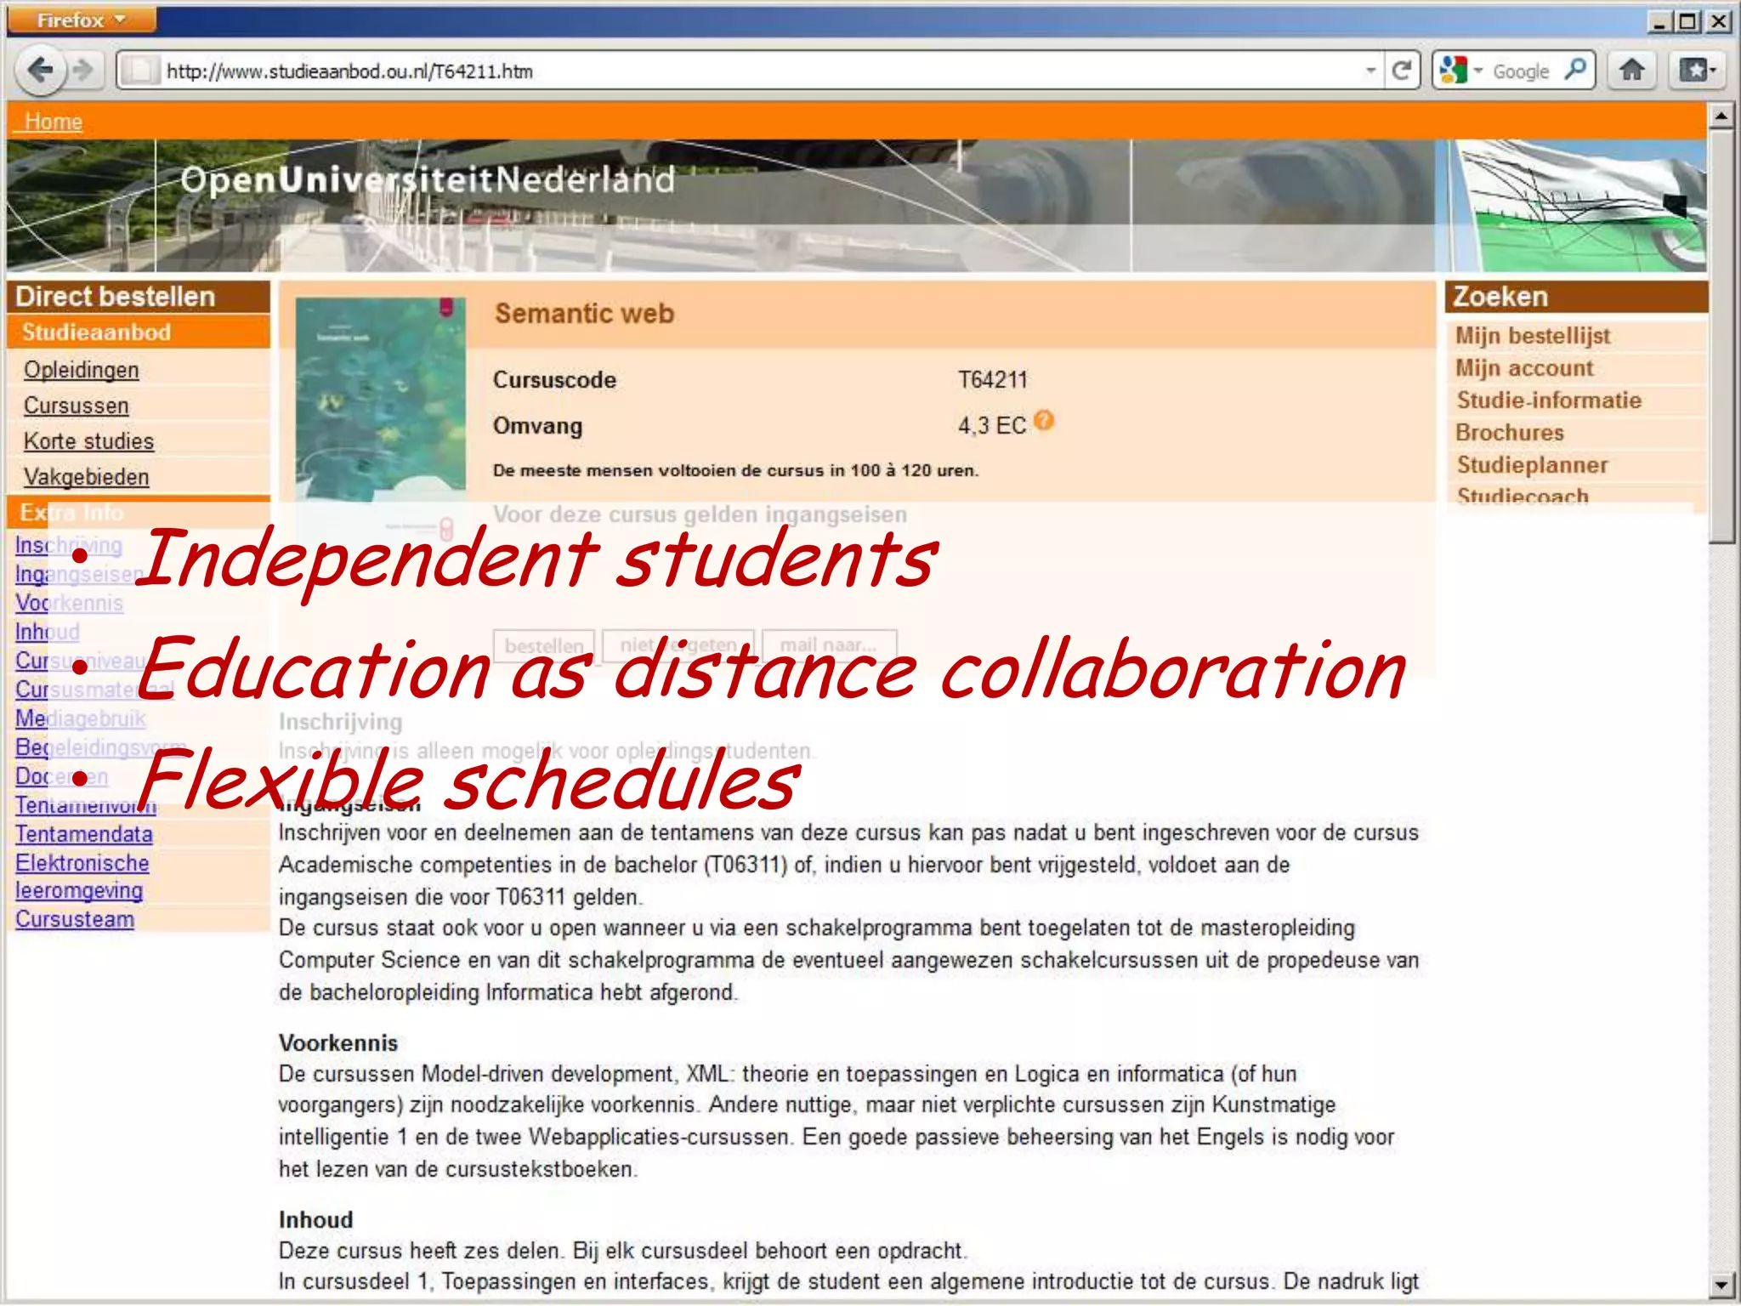This screenshot has width=1741, height=1306.
Task: Click the Home link in orange bar
Action: [x=53, y=122]
